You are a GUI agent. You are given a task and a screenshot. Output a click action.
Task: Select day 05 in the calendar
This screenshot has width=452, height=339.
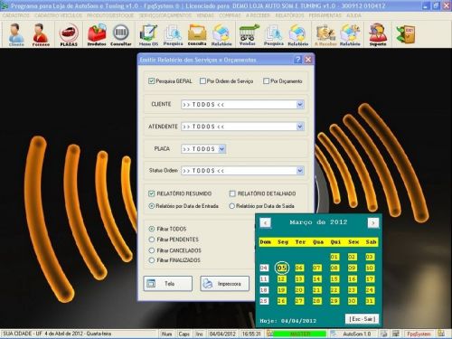(x=282, y=268)
